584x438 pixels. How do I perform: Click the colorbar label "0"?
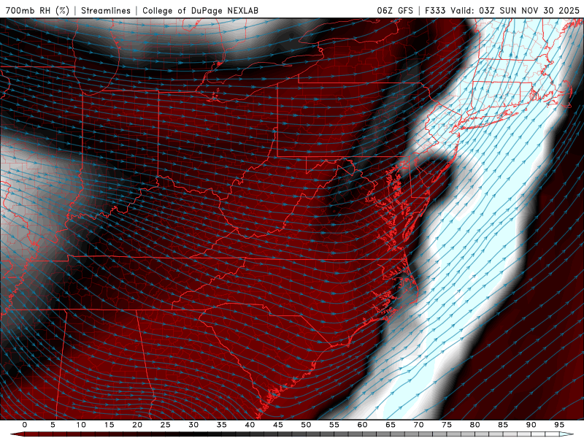point(25,425)
